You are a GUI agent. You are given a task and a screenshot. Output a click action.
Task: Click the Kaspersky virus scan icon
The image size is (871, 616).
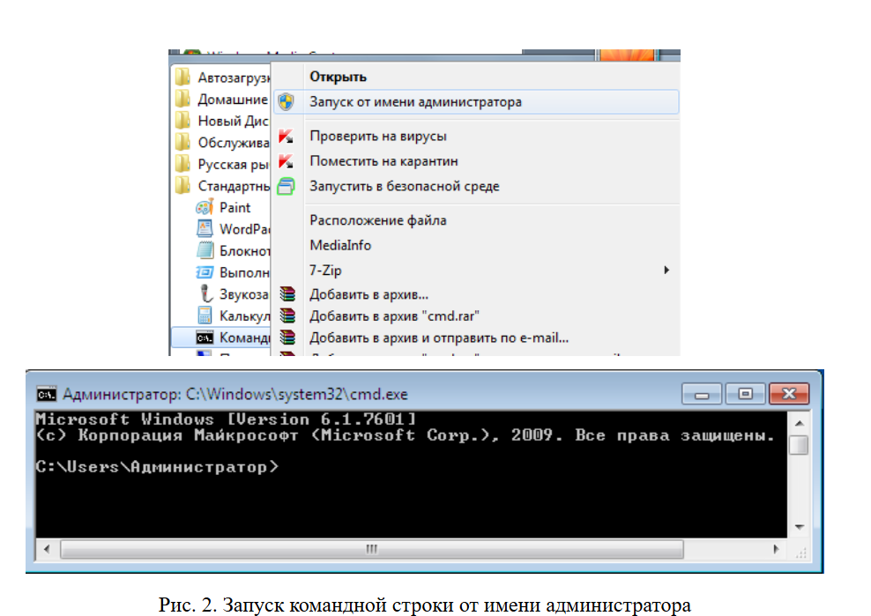(x=286, y=137)
